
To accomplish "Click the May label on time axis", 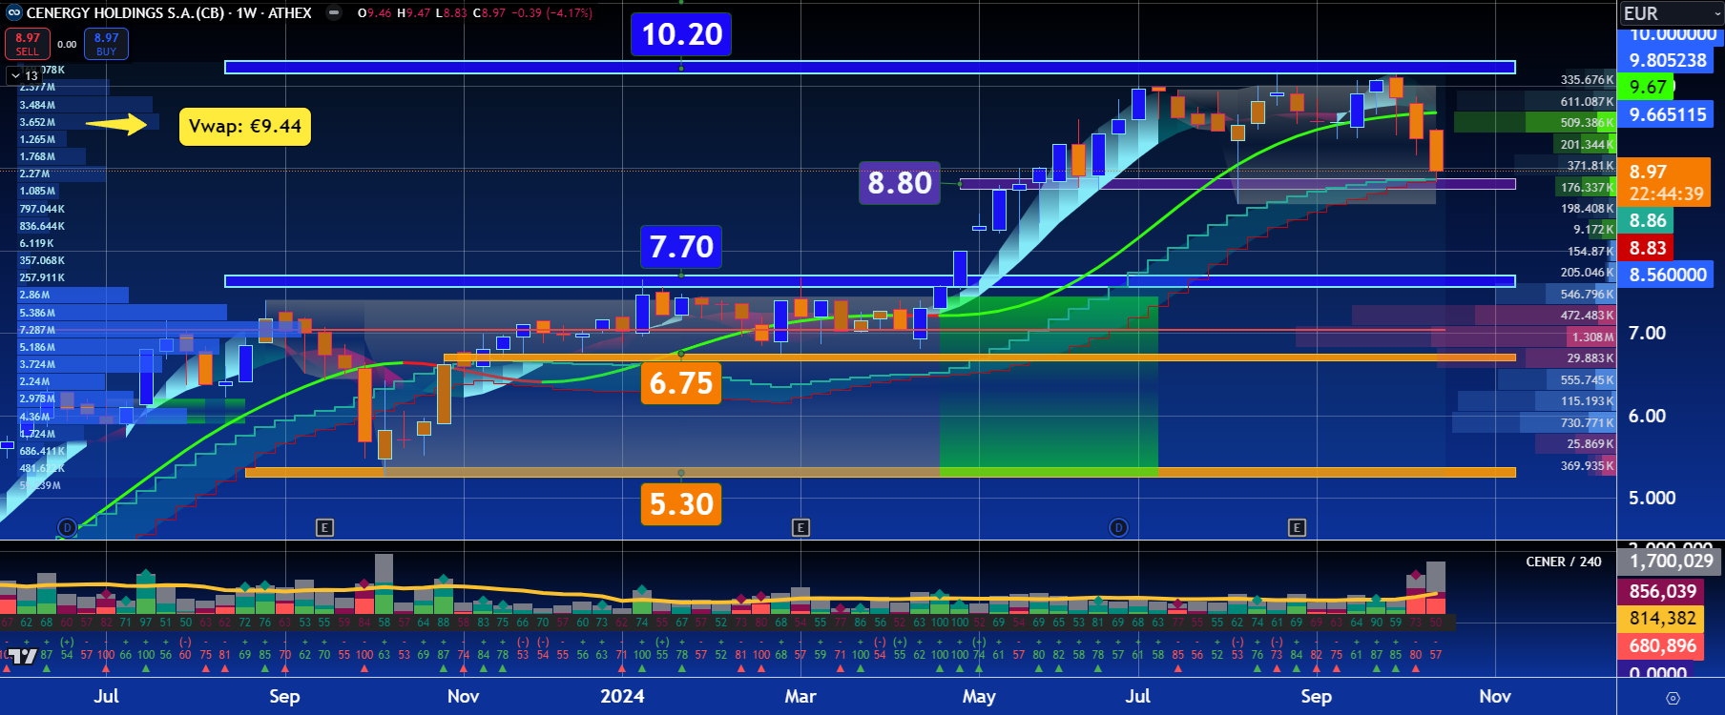I will pyautogui.click(x=979, y=696).
